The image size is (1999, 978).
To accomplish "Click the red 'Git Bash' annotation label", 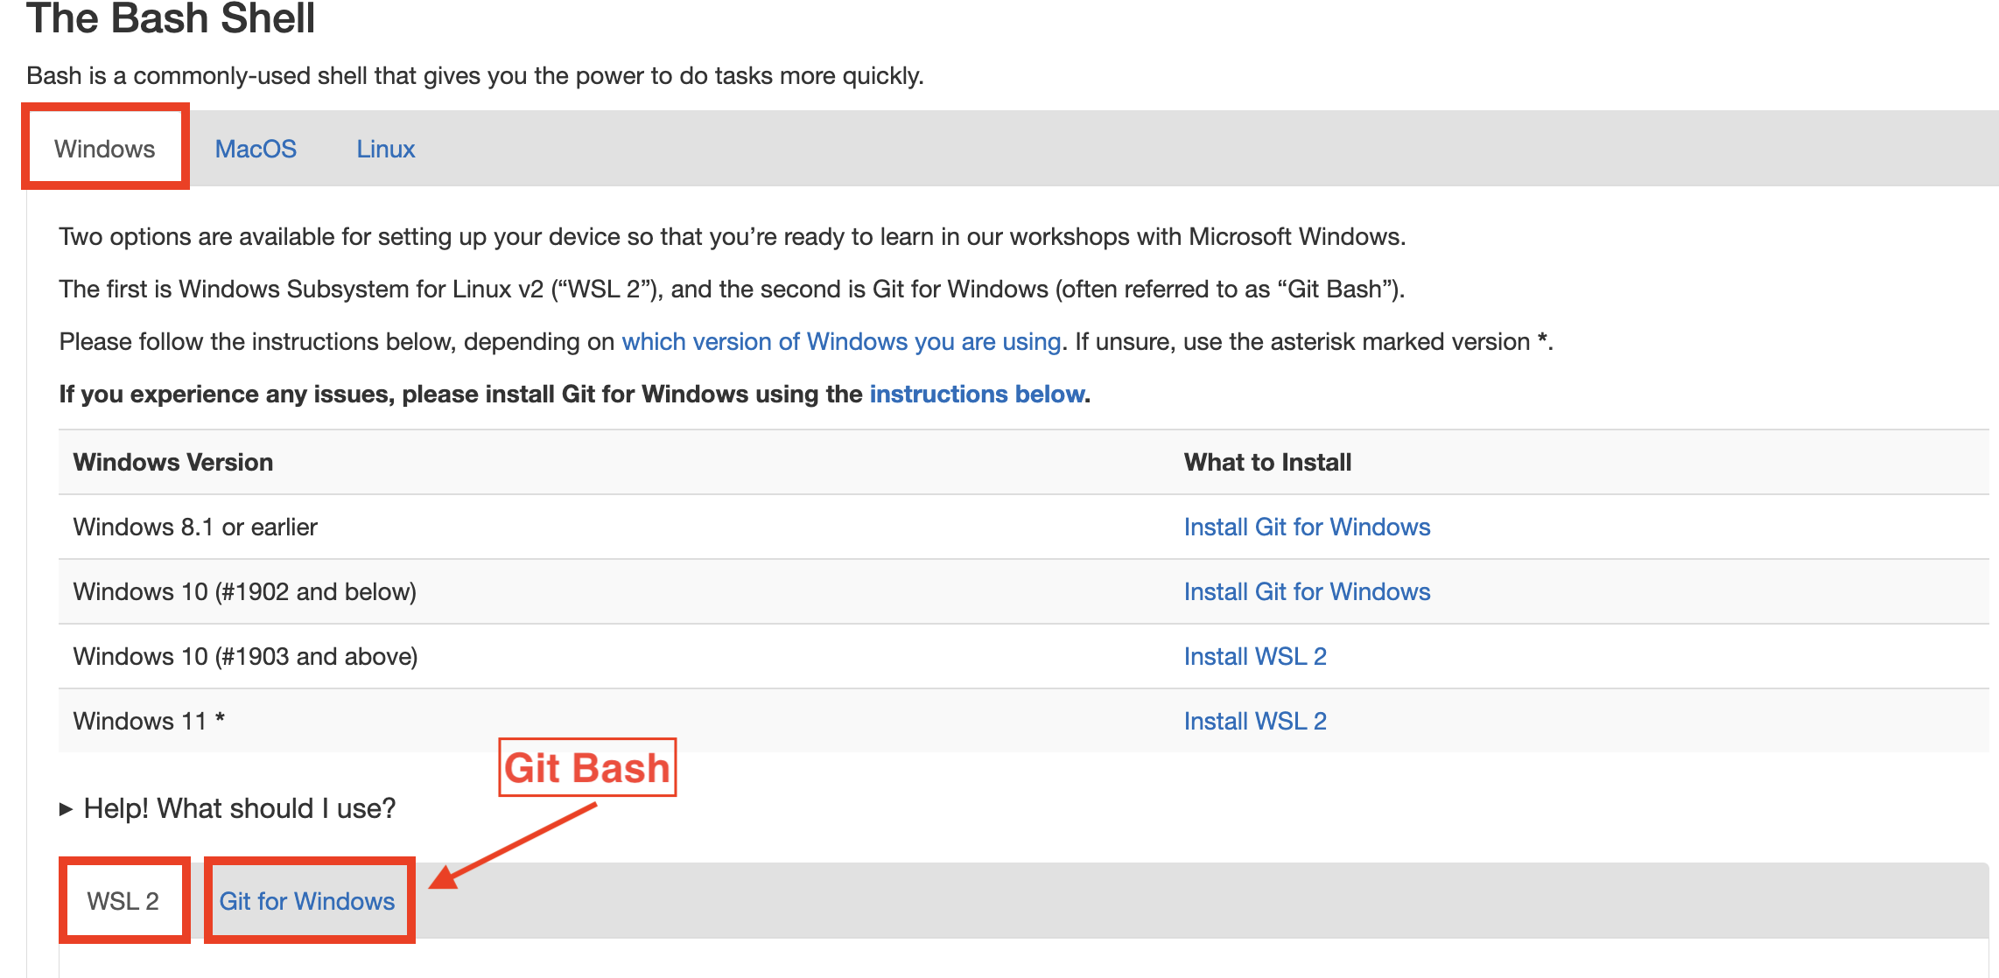I will pyautogui.click(x=587, y=768).
